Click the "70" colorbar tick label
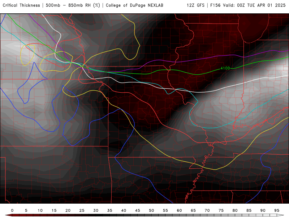The height and width of the screenshot is (217, 289). (207, 210)
